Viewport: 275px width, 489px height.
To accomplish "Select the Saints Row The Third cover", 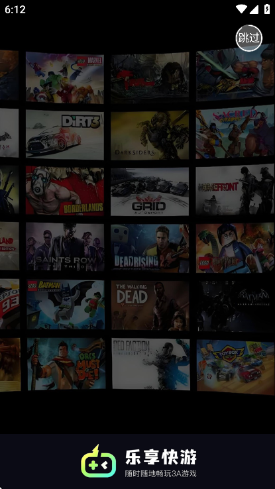I will [65, 246].
